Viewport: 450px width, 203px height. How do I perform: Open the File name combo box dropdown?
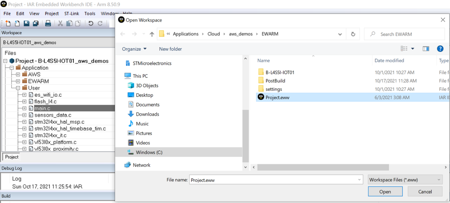click(x=359, y=180)
